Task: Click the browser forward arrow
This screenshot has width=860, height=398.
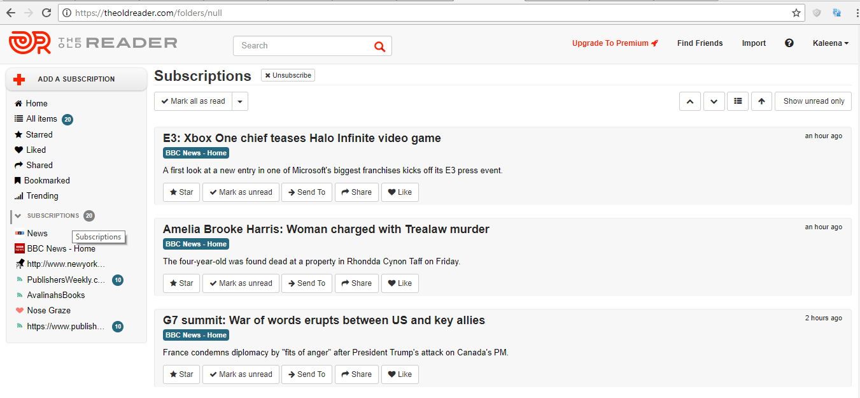Action: [x=28, y=13]
